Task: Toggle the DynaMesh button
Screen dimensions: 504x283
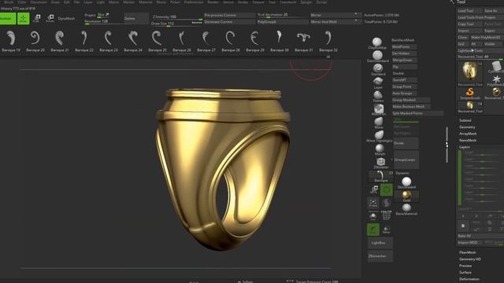Action: coord(66,19)
